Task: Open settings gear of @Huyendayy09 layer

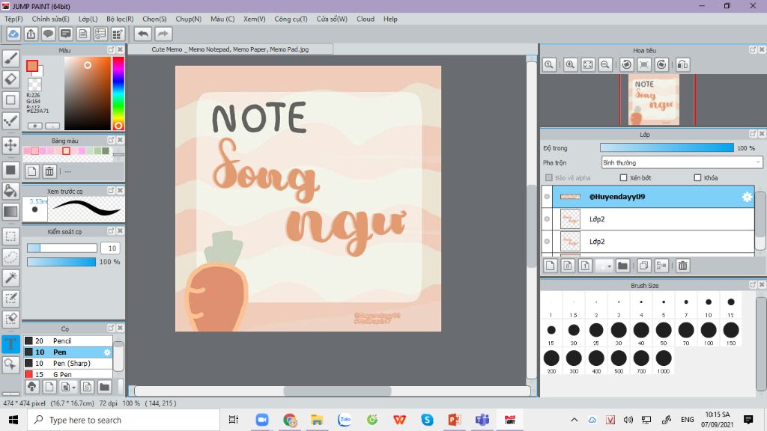Action: pos(747,197)
